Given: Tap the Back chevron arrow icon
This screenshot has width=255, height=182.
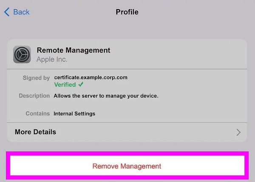Looking at the screenshot, I should [7, 12].
